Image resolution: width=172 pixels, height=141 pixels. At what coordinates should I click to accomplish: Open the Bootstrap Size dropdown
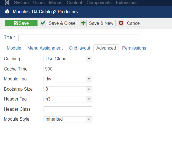[x=68, y=89]
